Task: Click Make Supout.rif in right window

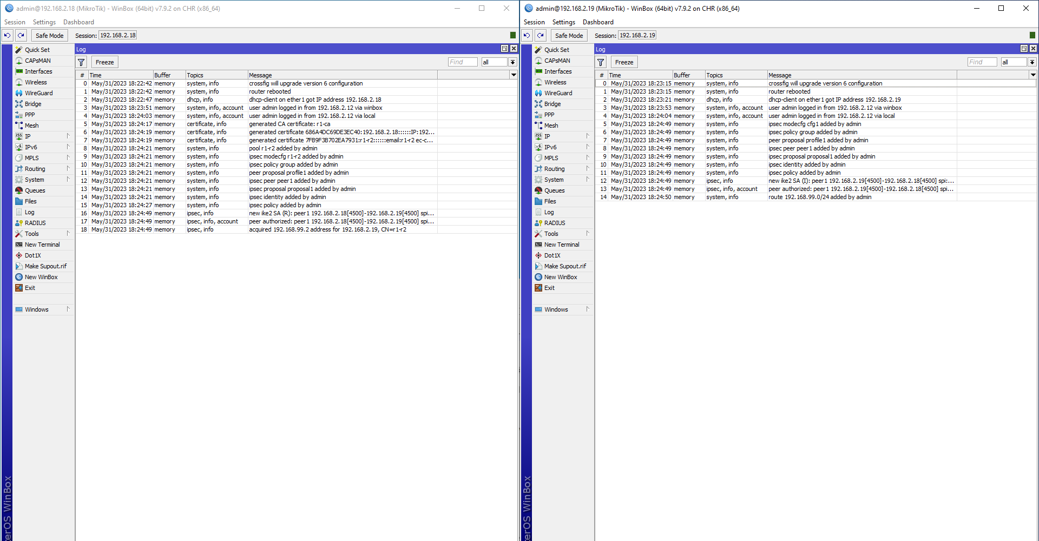Action: (565, 266)
